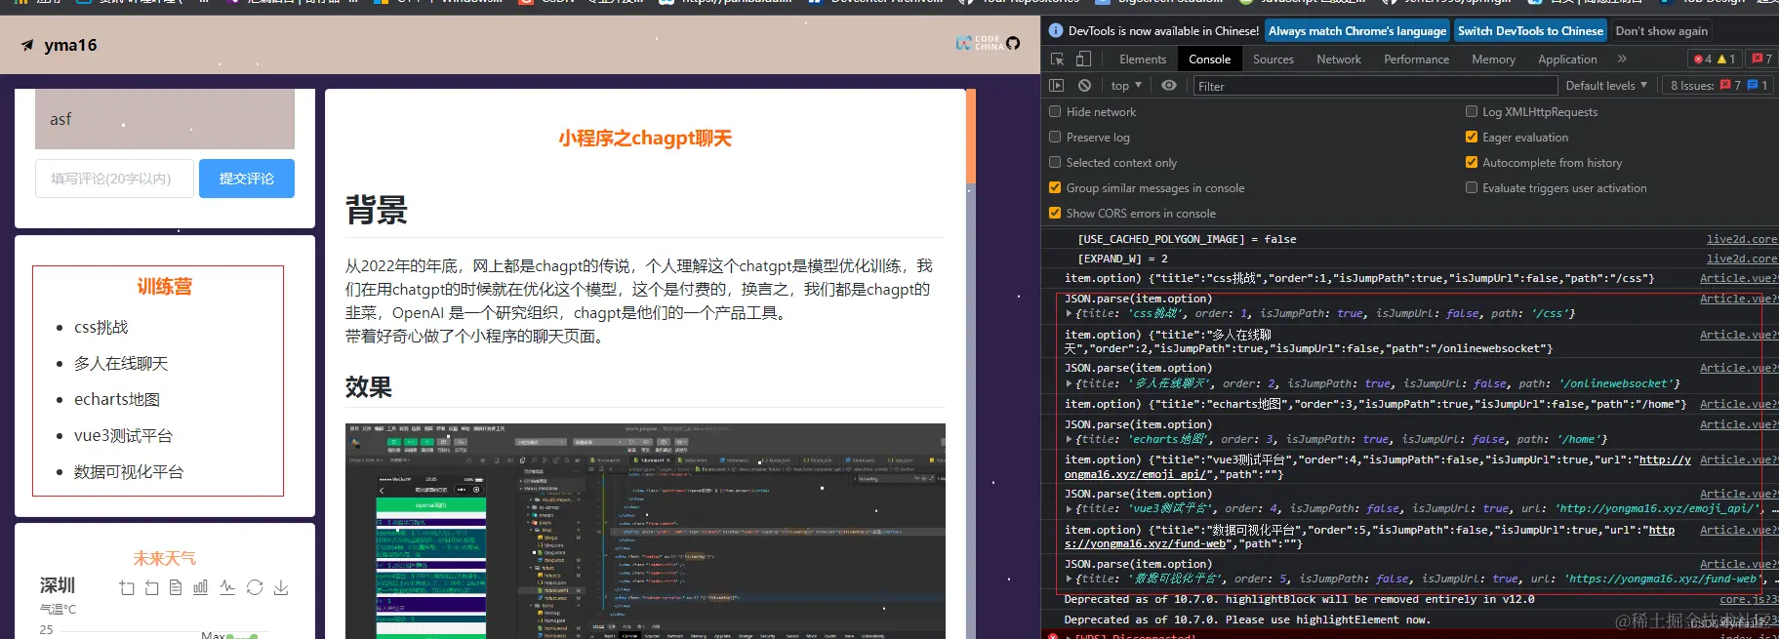Check Hide network
This screenshot has height=639, width=1779.
(x=1055, y=112)
